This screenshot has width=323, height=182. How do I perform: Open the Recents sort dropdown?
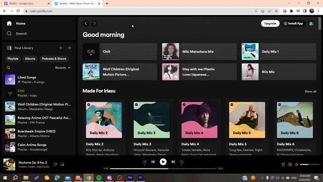click(63, 68)
